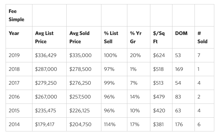Select the $235,475 average list price cell

click(x=46, y=111)
